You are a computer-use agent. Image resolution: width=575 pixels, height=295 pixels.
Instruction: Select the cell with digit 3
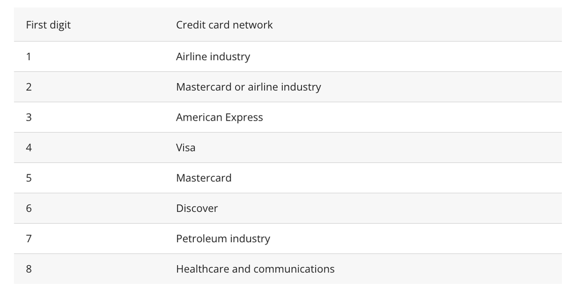pos(29,118)
